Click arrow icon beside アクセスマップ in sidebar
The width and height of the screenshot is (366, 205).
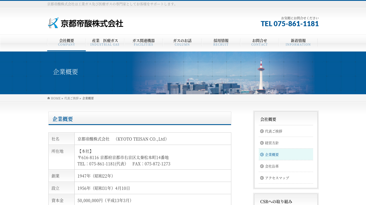[x=262, y=178]
